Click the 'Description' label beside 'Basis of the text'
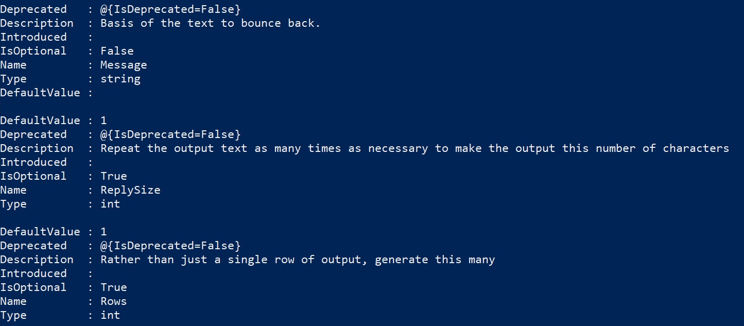Image resolution: width=744 pixels, height=326 pixels. 37,23
